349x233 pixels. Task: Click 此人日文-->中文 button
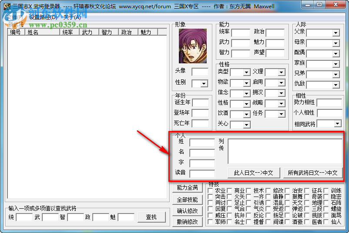(x=254, y=173)
